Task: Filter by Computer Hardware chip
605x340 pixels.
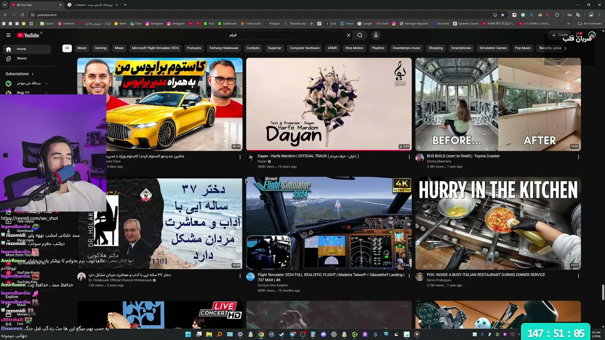Action: pyautogui.click(x=304, y=48)
